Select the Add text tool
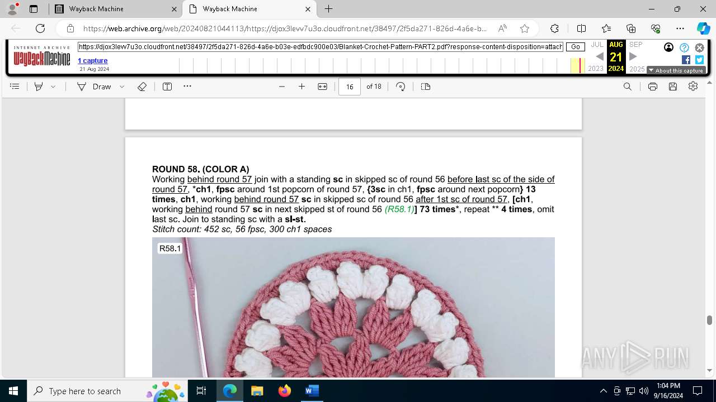 167,87
